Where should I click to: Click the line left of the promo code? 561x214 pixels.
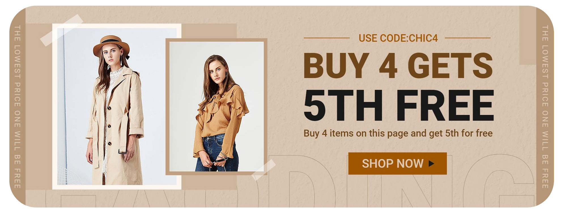[327, 38]
